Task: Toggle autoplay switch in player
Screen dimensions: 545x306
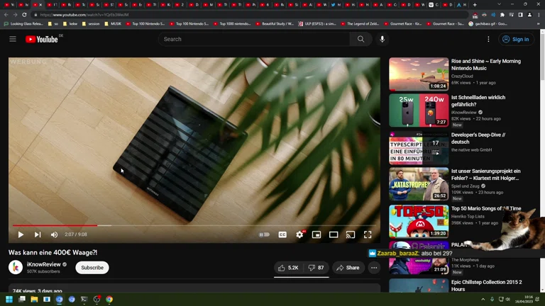Action: (265, 234)
